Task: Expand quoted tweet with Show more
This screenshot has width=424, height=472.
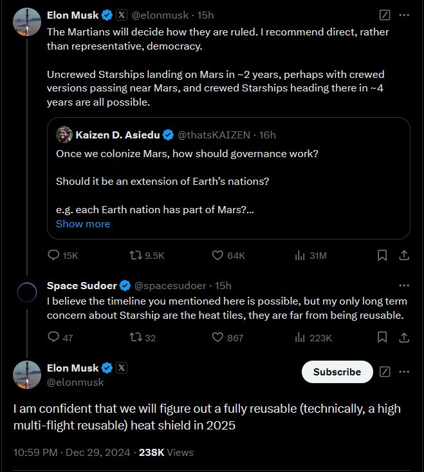Action: click(x=83, y=224)
